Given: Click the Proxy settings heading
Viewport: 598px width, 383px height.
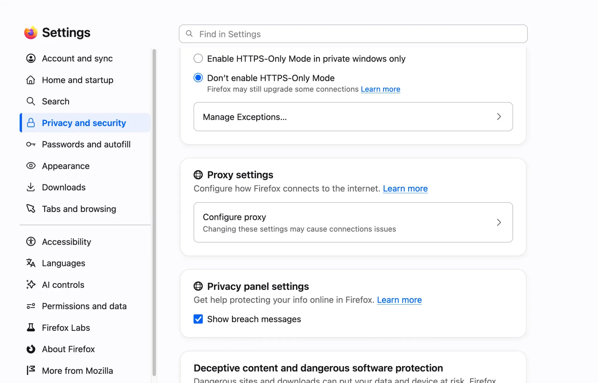Looking at the screenshot, I should (240, 175).
